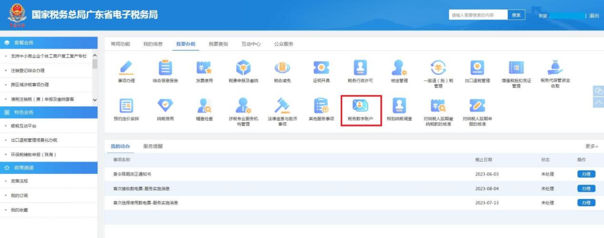Image resolution: width=604 pixels, height=238 pixels.
Task: Open 稽查检查 icon
Action: click(205, 105)
